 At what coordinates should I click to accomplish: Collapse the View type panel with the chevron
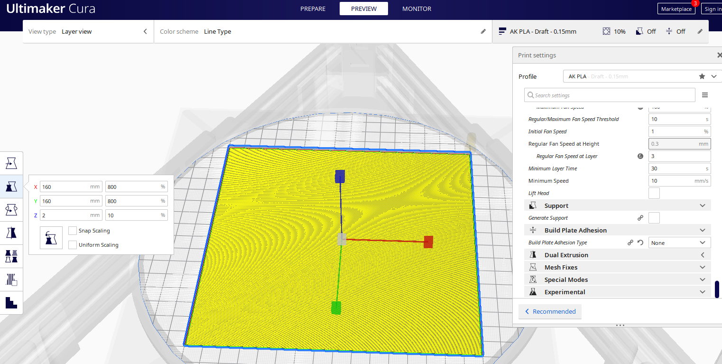(145, 31)
